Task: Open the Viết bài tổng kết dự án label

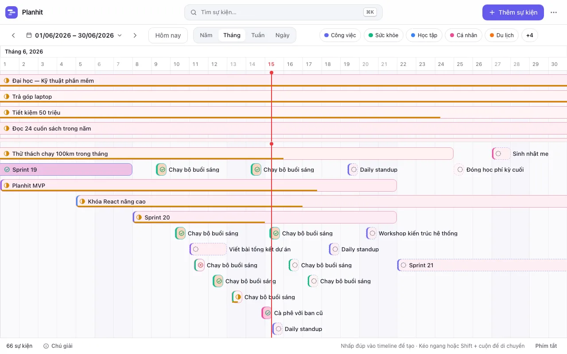Action: click(260, 249)
